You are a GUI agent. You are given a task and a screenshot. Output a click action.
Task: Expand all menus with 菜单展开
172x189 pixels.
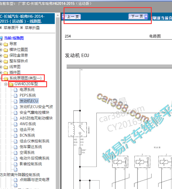pyautogui.click(x=11, y=28)
